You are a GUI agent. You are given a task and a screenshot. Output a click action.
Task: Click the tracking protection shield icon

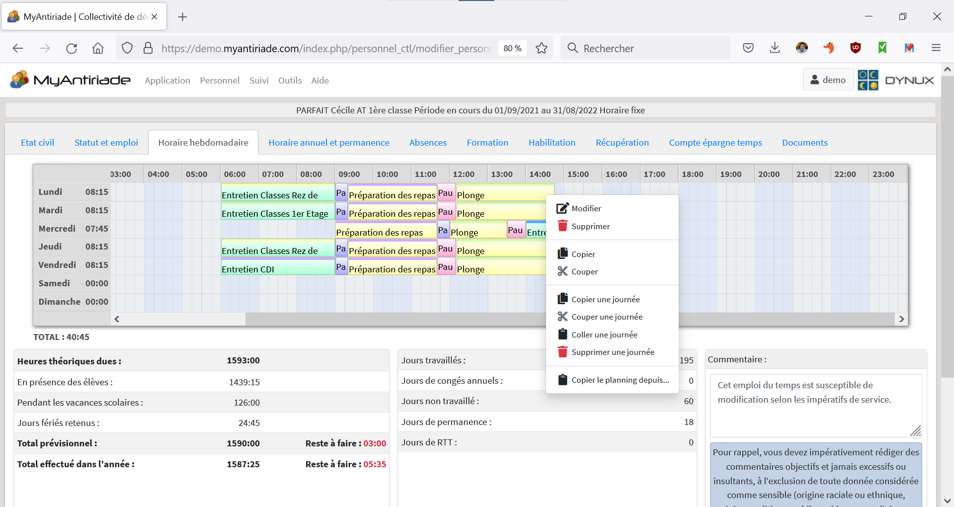[x=127, y=48]
